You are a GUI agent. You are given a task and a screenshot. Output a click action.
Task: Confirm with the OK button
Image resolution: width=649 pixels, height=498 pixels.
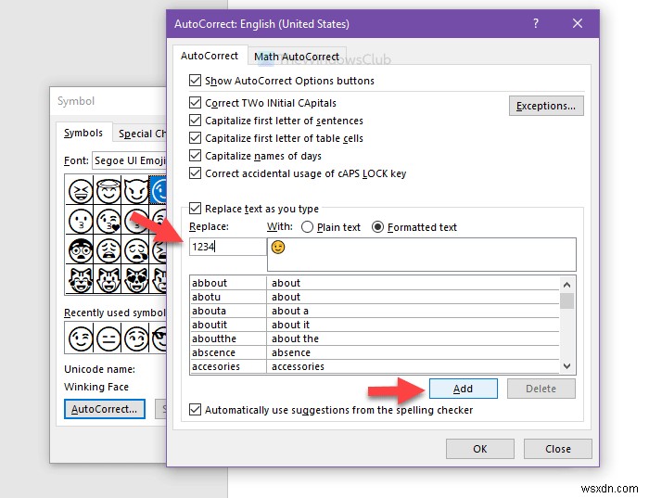pos(480,449)
